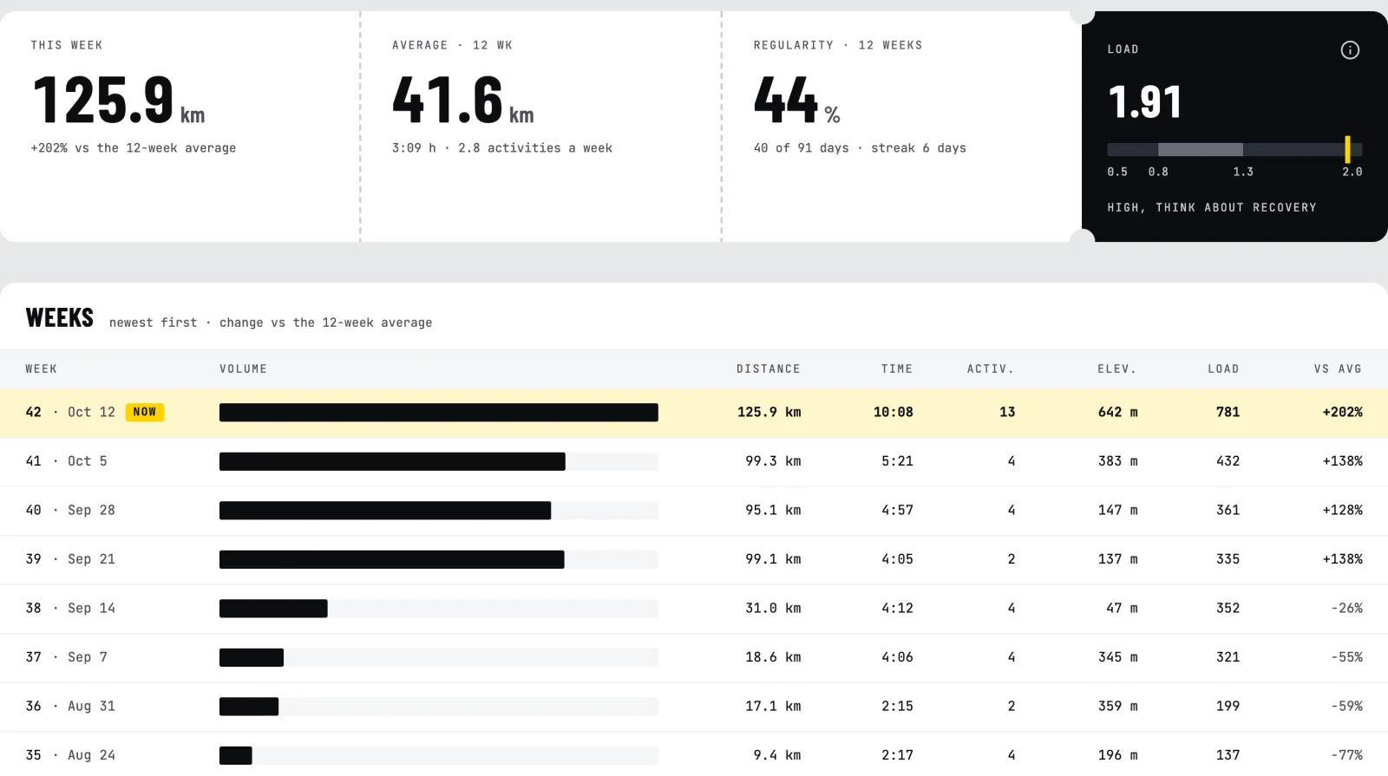Click the 10:08 time cell

click(893, 412)
